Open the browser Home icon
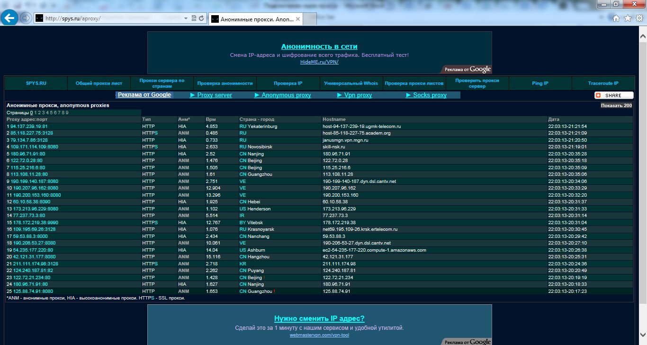Screen dimensions: 647x345 tap(616, 18)
